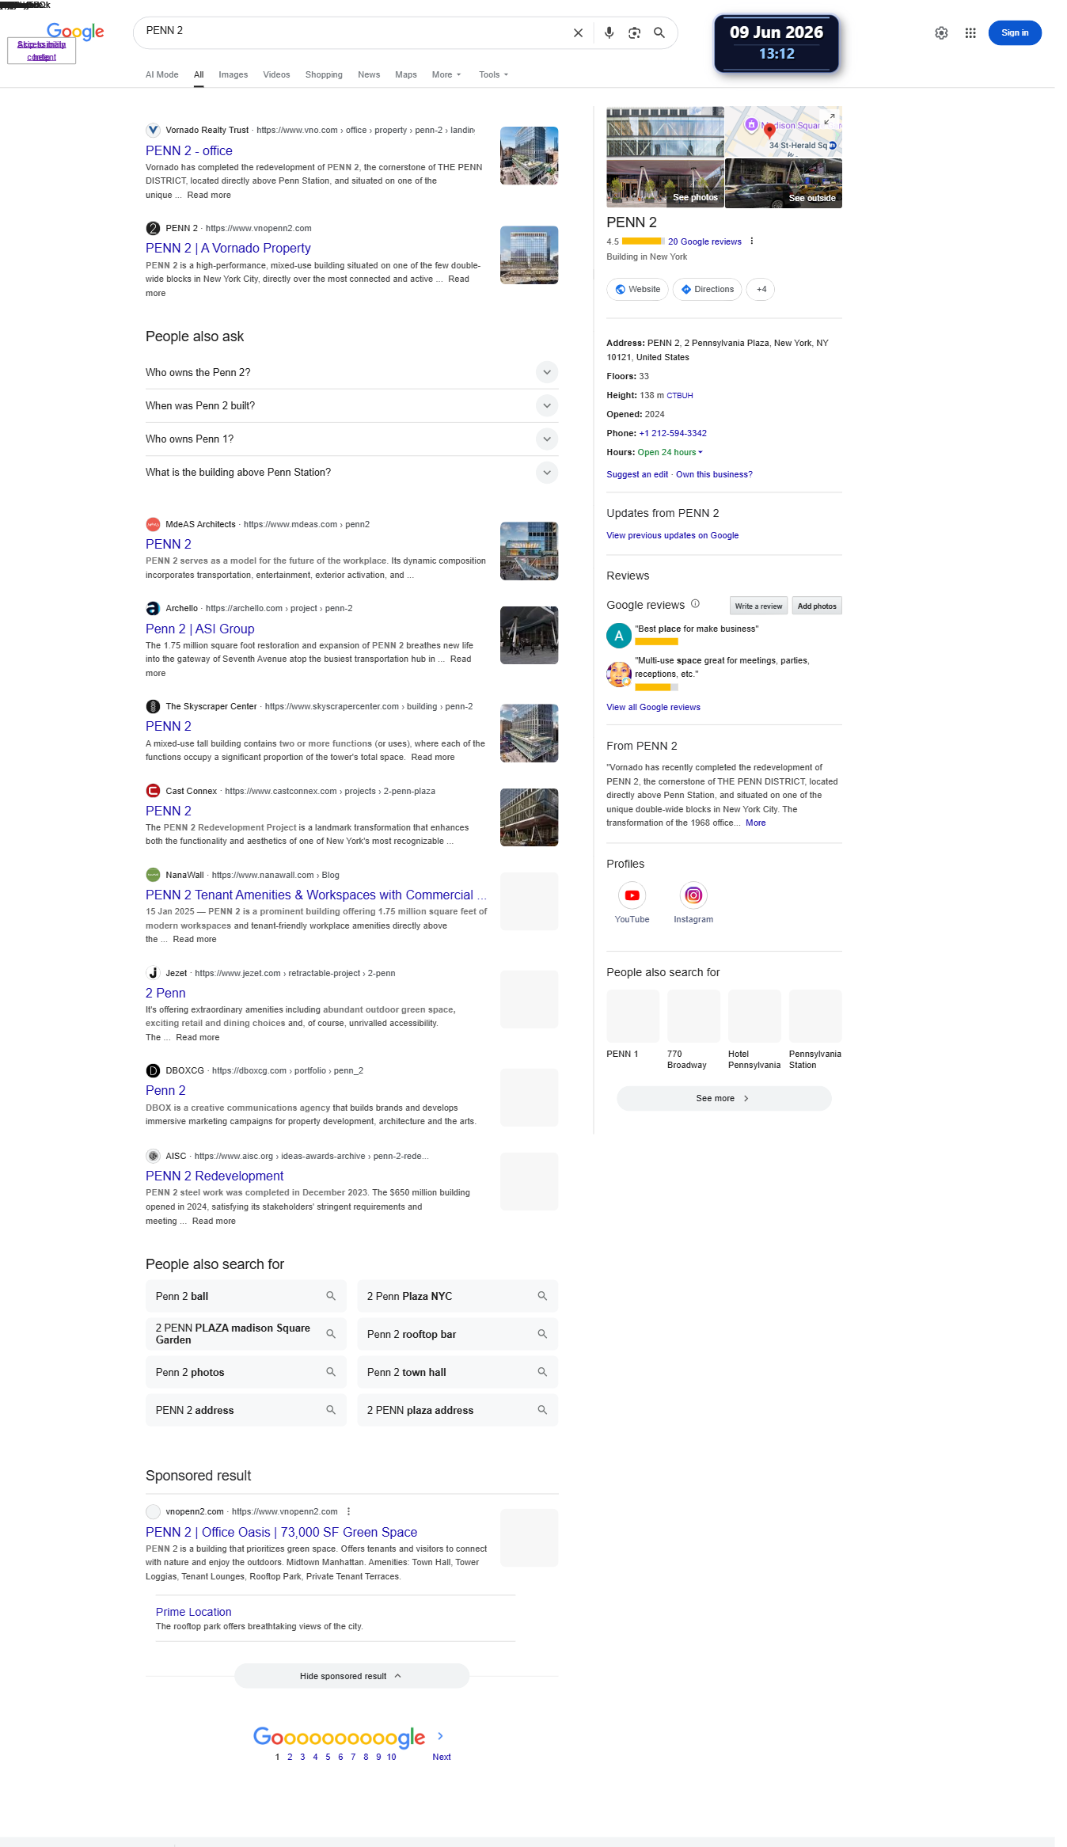Open the Prime Location sitelink
Screen dimensions: 1067x1847
tap(194, 1612)
